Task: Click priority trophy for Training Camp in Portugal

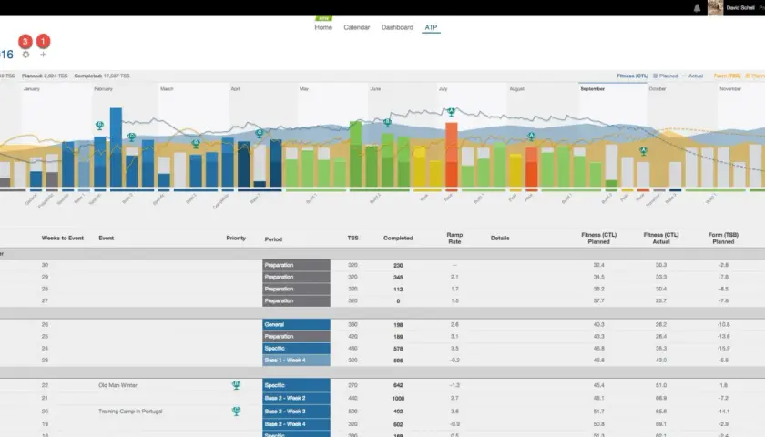Action: [x=236, y=412]
